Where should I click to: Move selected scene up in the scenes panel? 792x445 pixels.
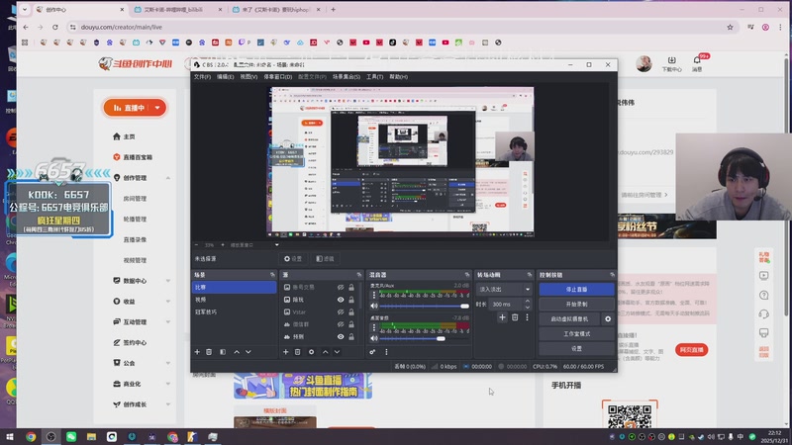237,352
